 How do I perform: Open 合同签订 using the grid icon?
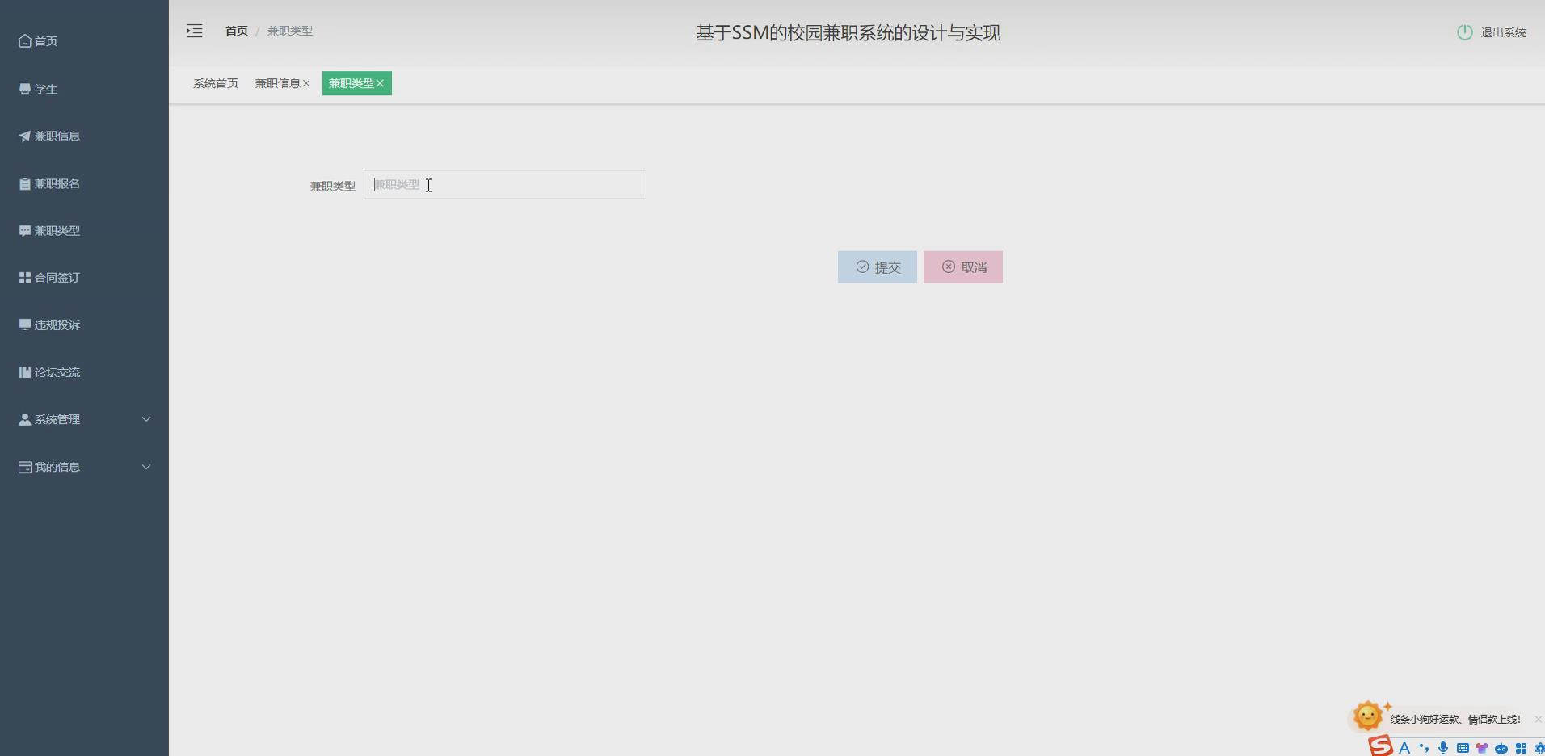pos(23,277)
